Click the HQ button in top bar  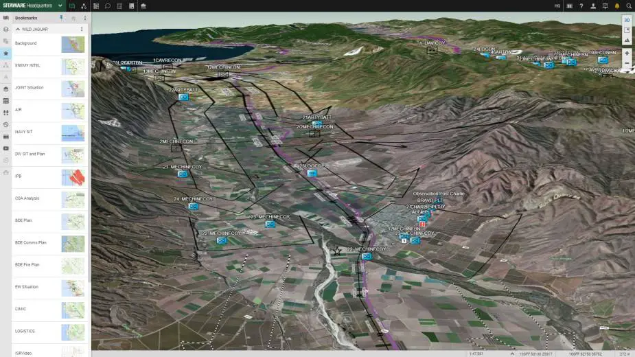[x=557, y=5]
